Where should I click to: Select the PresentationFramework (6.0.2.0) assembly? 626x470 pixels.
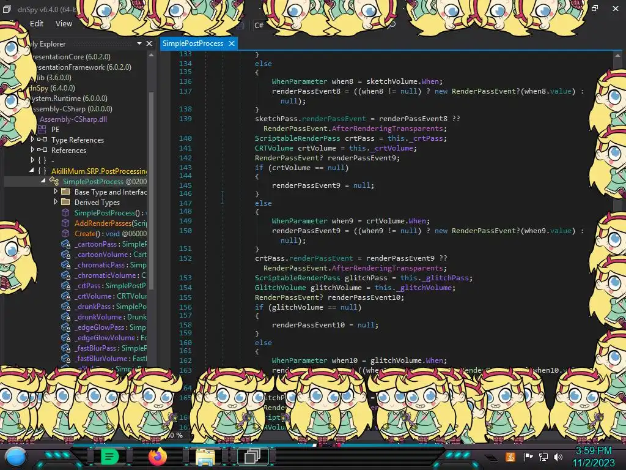click(x=82, y=67)
